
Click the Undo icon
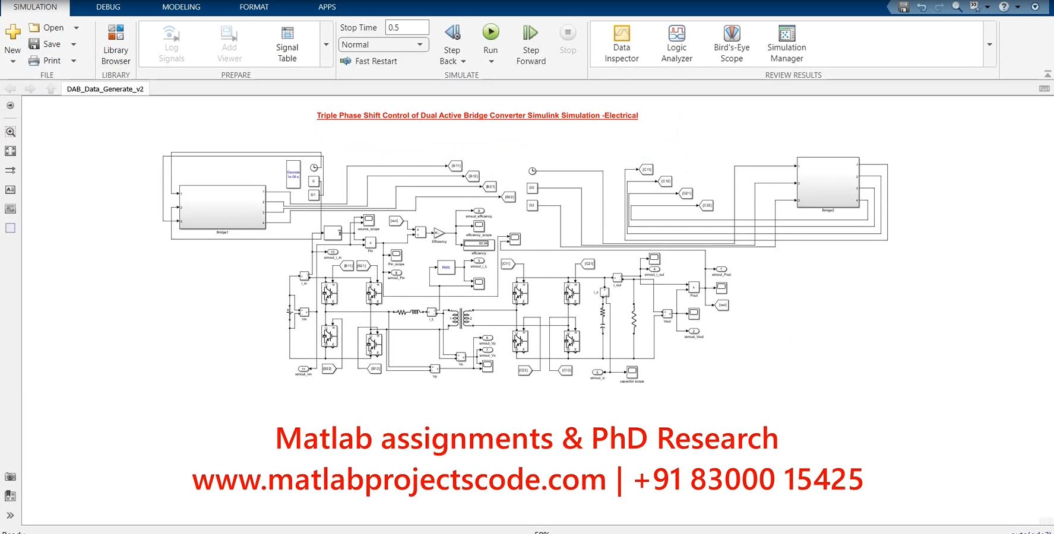[x=922, y=7]
